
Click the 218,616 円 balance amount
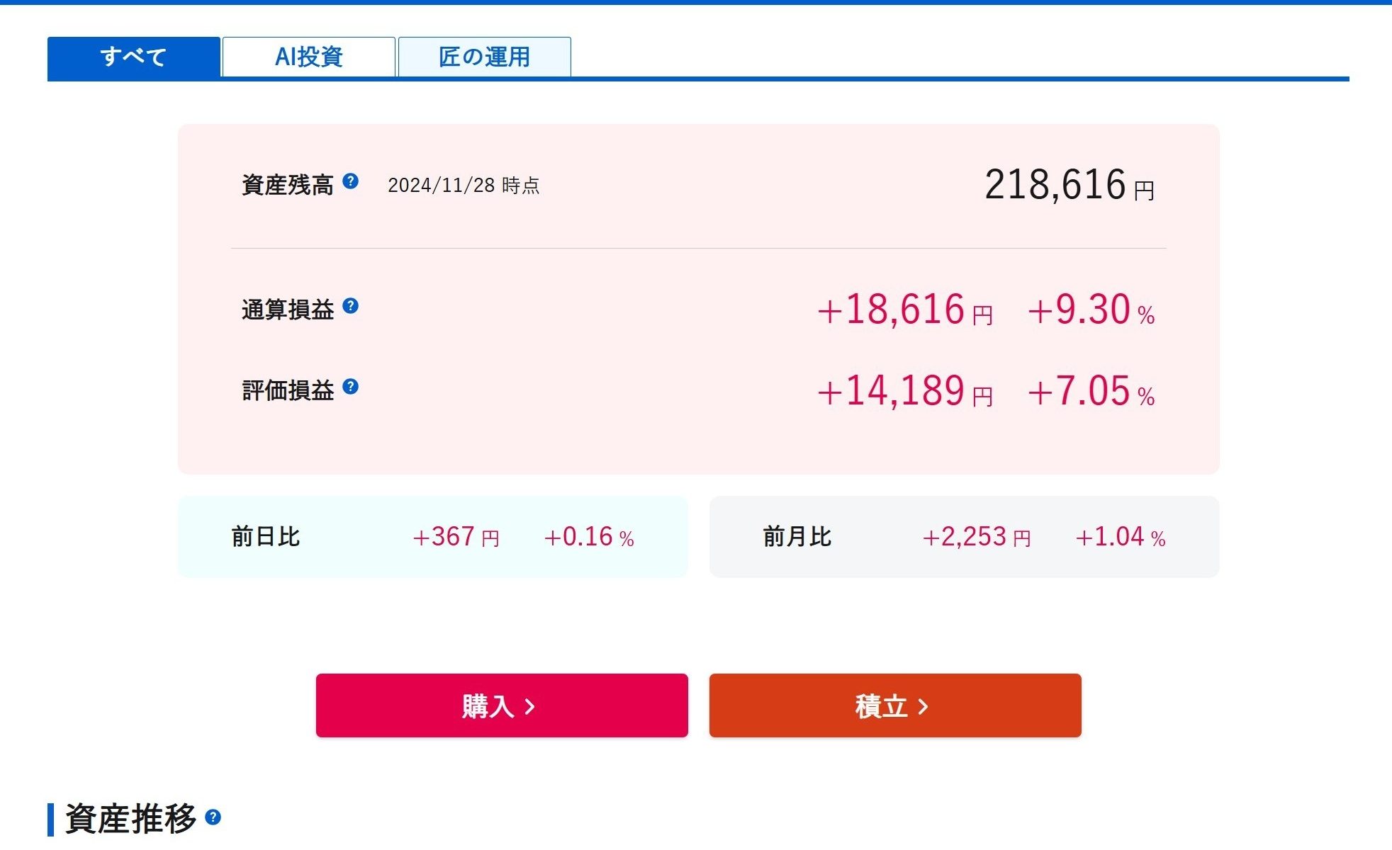[1069, 186]
